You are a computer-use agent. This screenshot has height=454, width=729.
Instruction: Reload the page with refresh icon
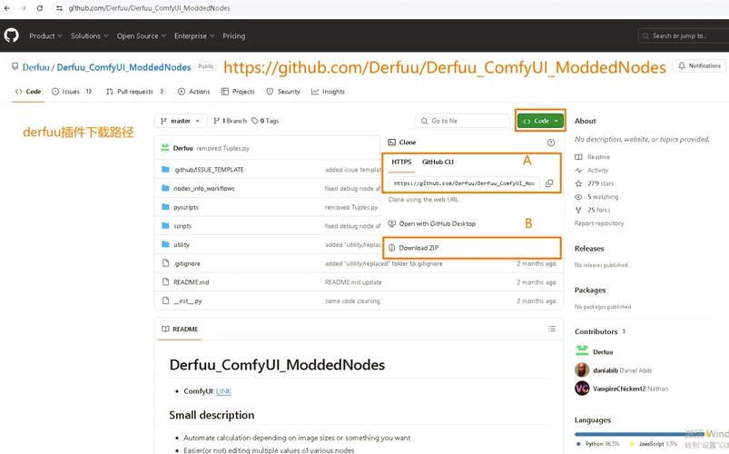[x=40, y=8]
